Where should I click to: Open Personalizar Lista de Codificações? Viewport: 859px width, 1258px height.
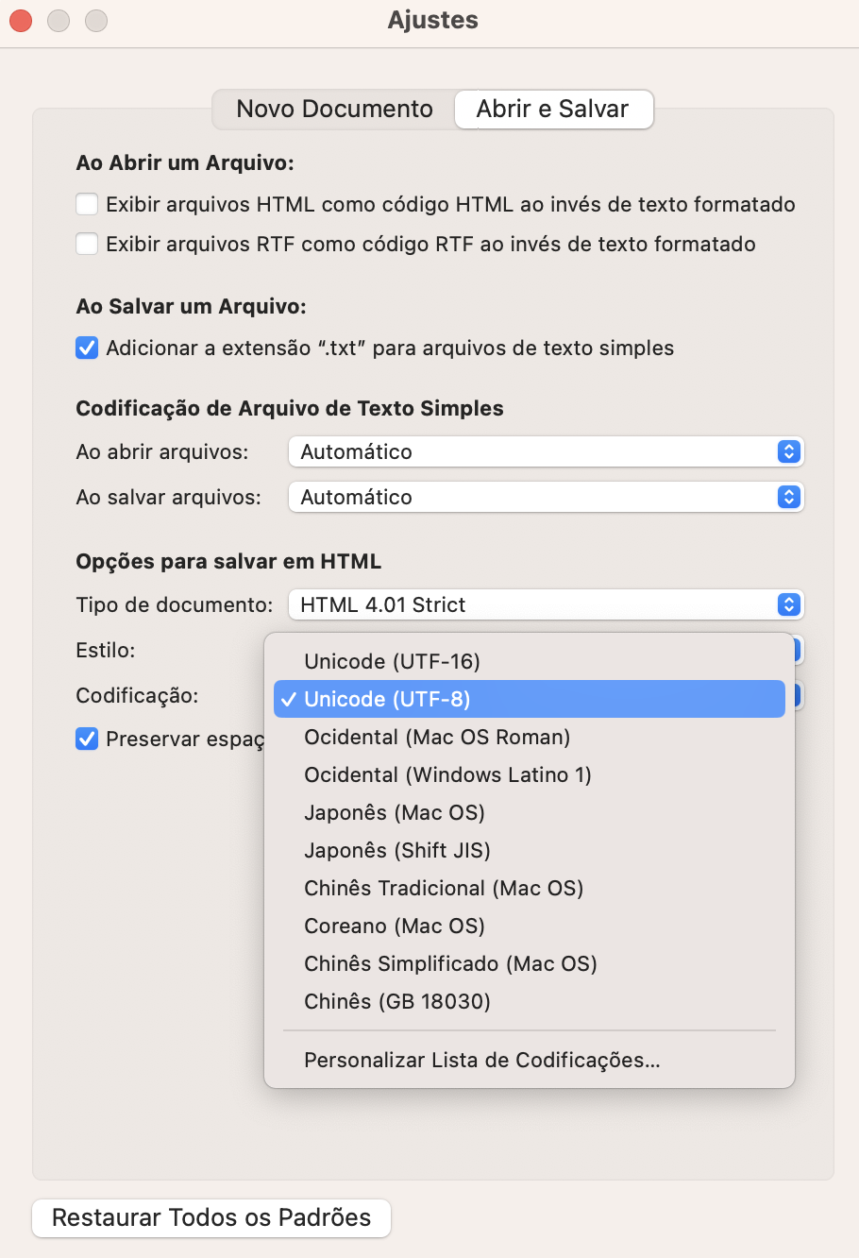click(x=481, y=1060)
